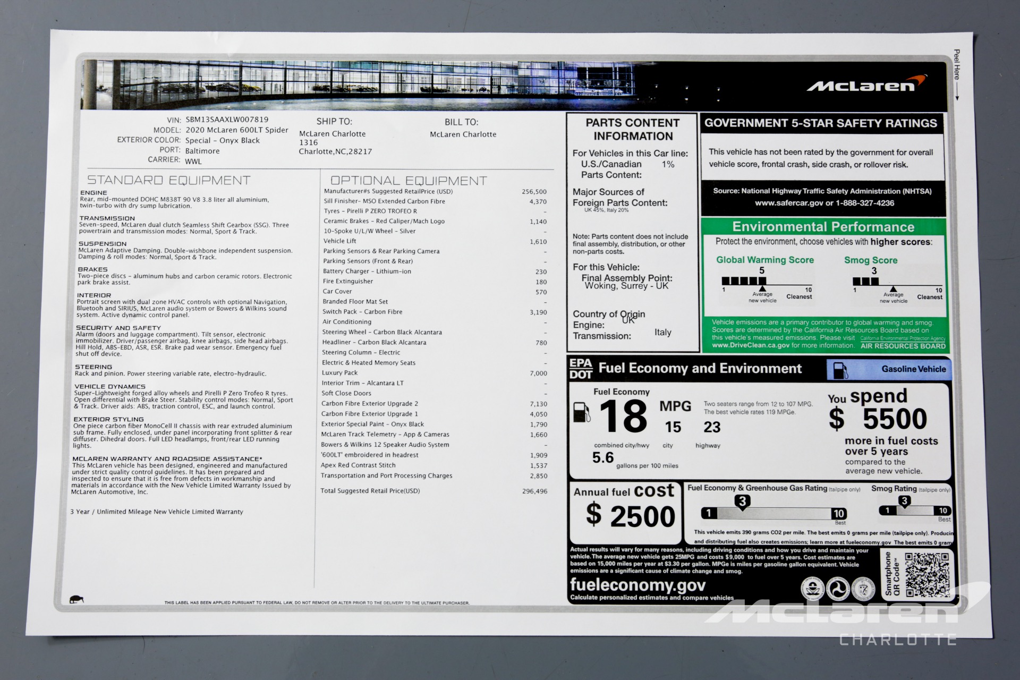Click the first agency seal next to fueleconomy.gov
Viewport: 1020px width, 680px height.
coord(812,588)
